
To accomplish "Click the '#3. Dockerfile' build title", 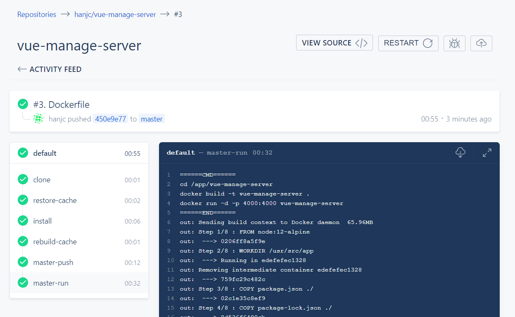I will (x=61, y=105).
